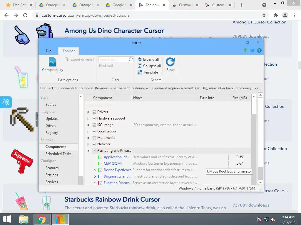Screen dimensions: 301x225
Task: Reload the page in Chrome
Action: coord(25,15)
